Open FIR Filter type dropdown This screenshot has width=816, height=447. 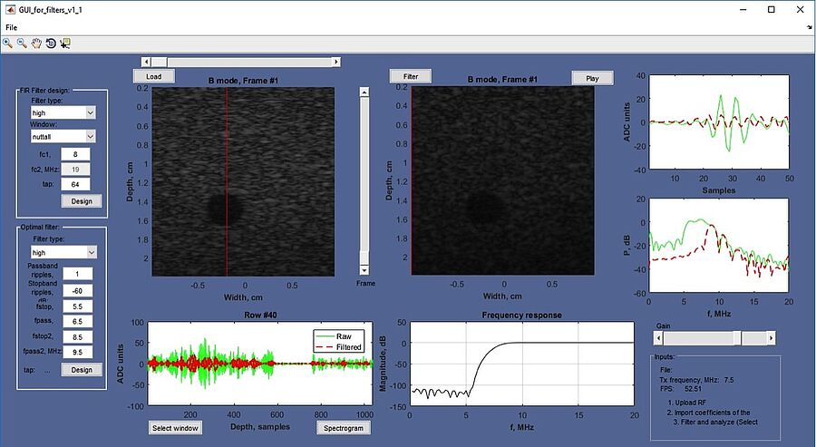pos(90,112)
